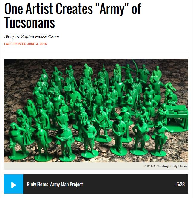
Task: Click the "Army" of Tucsonans headline
Action: (x=72, y=16)
